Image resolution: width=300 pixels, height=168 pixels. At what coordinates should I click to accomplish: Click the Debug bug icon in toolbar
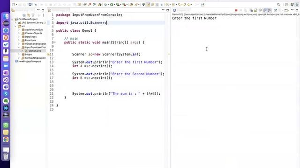(x=105, y=5)
